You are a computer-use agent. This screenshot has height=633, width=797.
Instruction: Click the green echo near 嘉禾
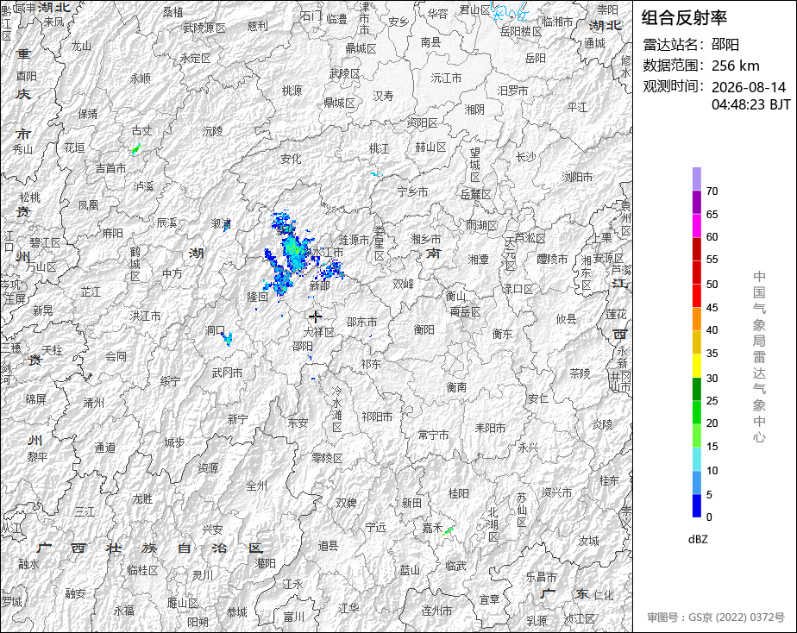coord(447,531)
